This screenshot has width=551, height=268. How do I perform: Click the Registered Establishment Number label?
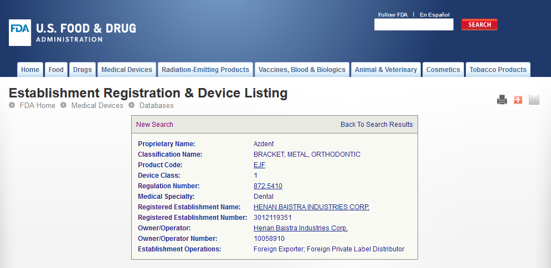[x=192, y=218]
